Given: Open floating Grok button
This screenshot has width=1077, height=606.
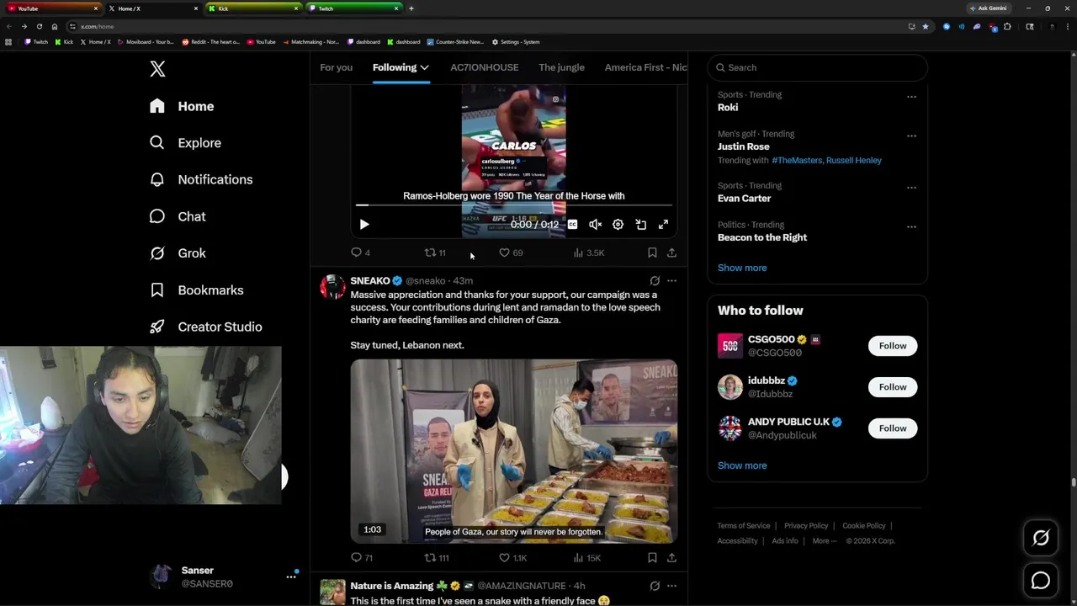Looking at the screenshot, I should coord(1041,539).
